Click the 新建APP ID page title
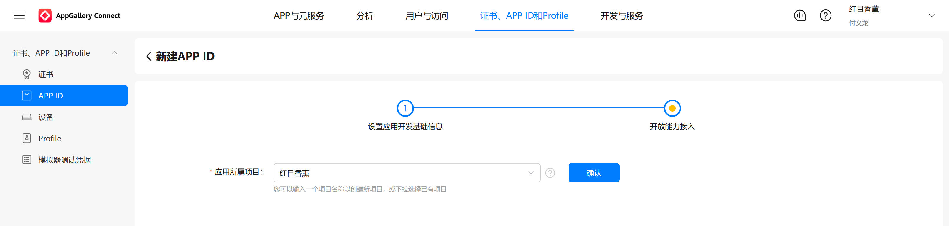The image size is (949, 226). [185, 56]
